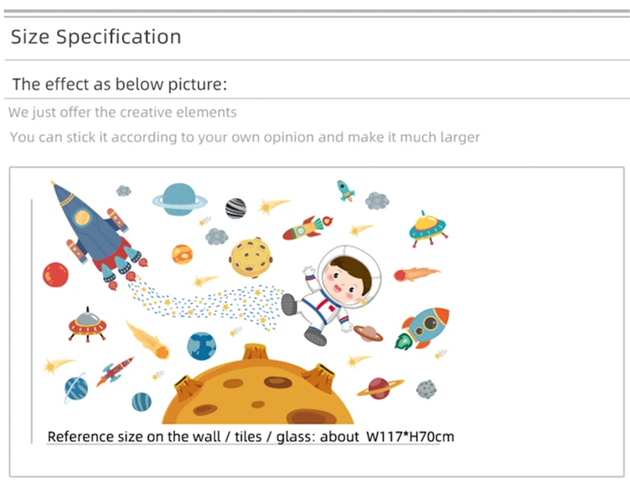
Task: Click the small teal rocket at top
Action: tap(345, 190)
